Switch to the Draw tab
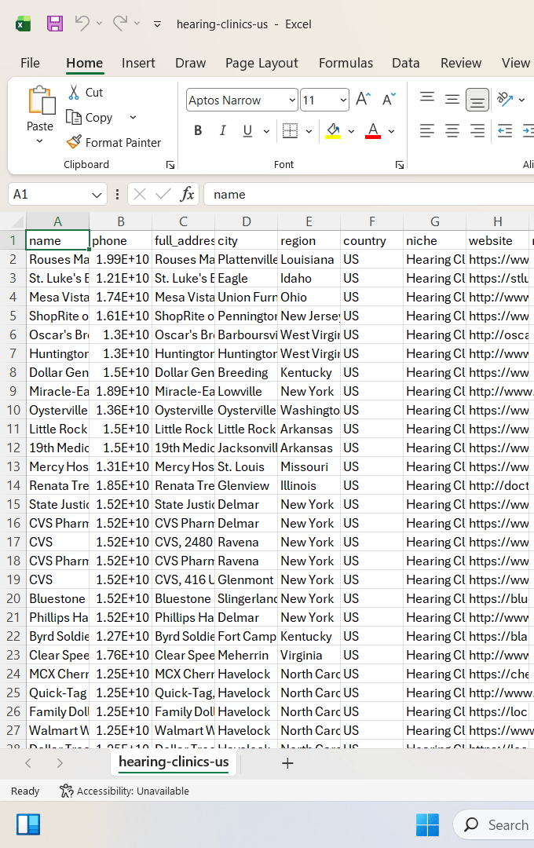534x848 pixels. pos(191,64)
